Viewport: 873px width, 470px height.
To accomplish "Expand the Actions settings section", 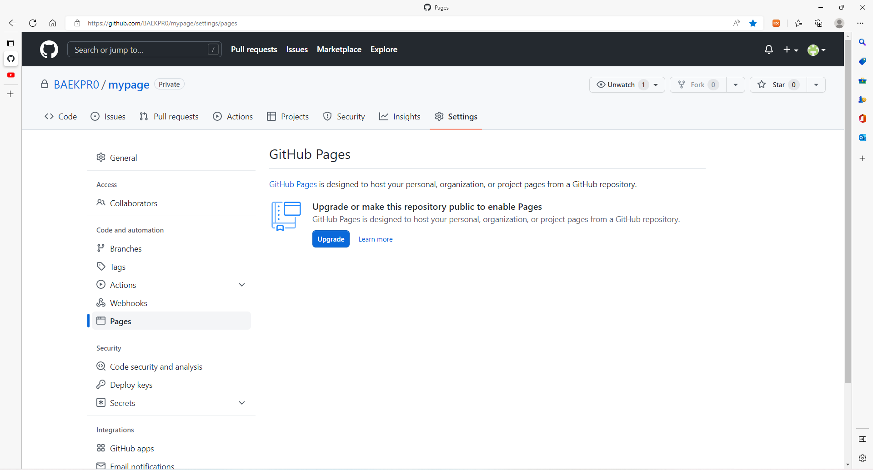I will 242,285.
